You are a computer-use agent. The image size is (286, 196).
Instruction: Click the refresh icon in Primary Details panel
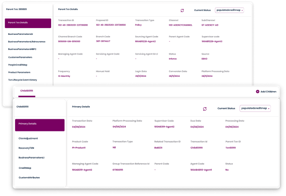205,109
